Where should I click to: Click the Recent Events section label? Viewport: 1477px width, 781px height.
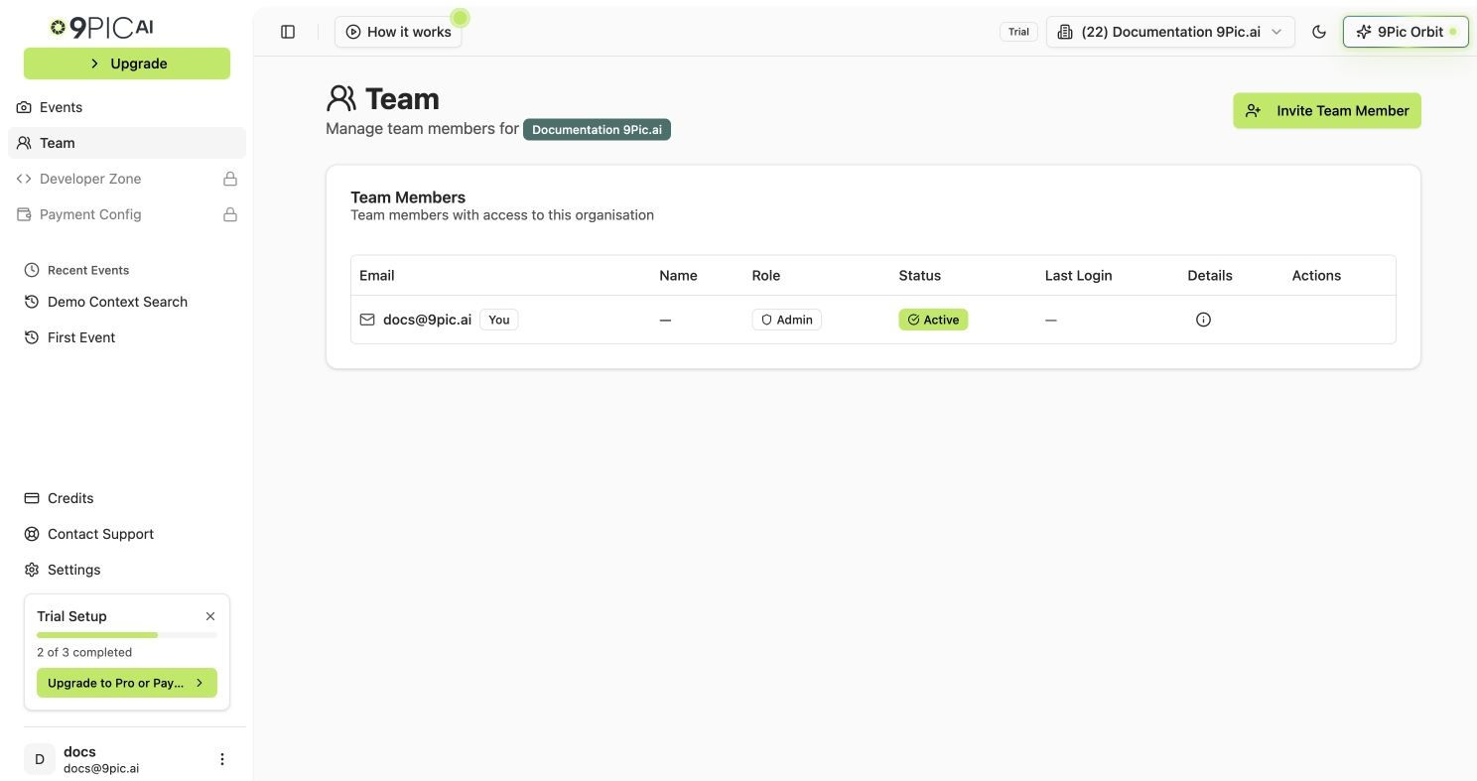click(x=88, y=270)
